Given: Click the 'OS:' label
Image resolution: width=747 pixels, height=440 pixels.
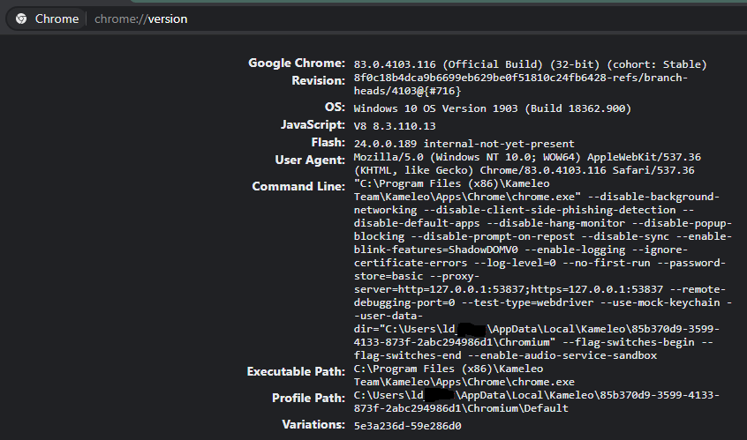Looking at the screenshot, I should tap(335, 107).
